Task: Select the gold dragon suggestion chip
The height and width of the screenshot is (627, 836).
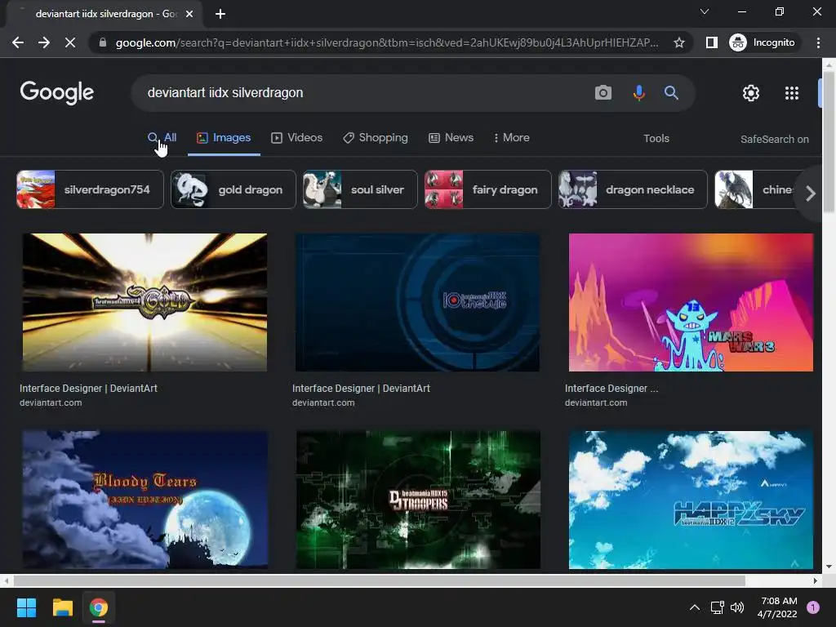Action: point(233,189)
